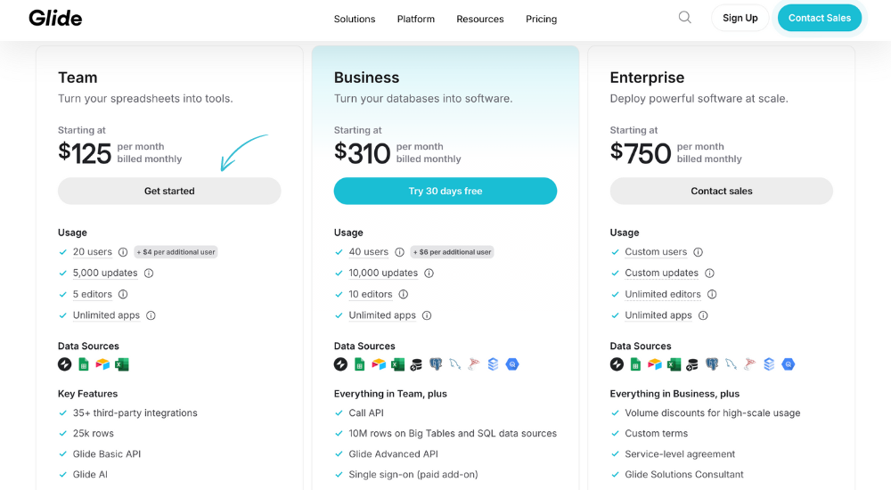Click info icon next to 40 users
891x490 pixels.
399,252
